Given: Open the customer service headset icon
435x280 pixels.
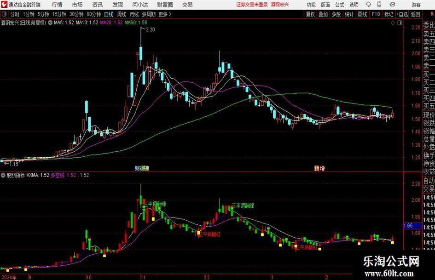Looking at the screenshot, I should 368,5.
